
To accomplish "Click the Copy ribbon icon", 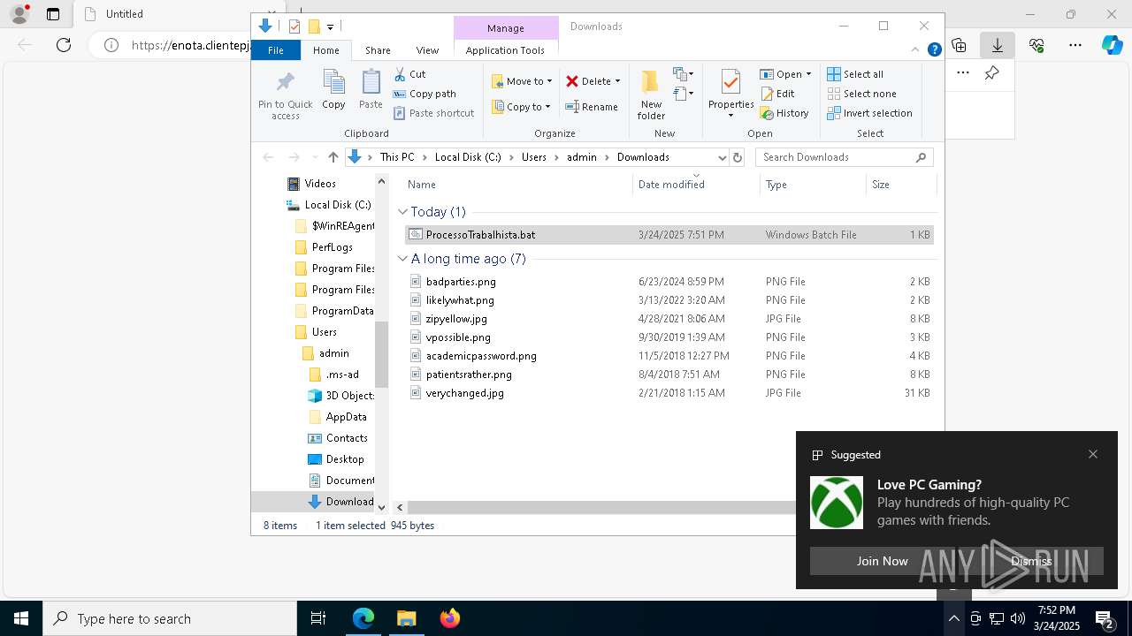I will pyautogui.click(x=333, y=90).
